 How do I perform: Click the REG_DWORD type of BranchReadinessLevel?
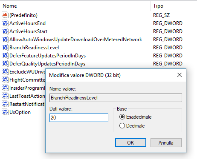coord(168,48)
